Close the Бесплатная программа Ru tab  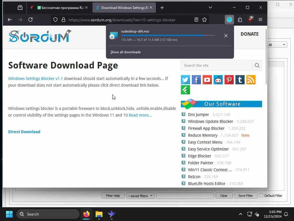coord(86,7)
